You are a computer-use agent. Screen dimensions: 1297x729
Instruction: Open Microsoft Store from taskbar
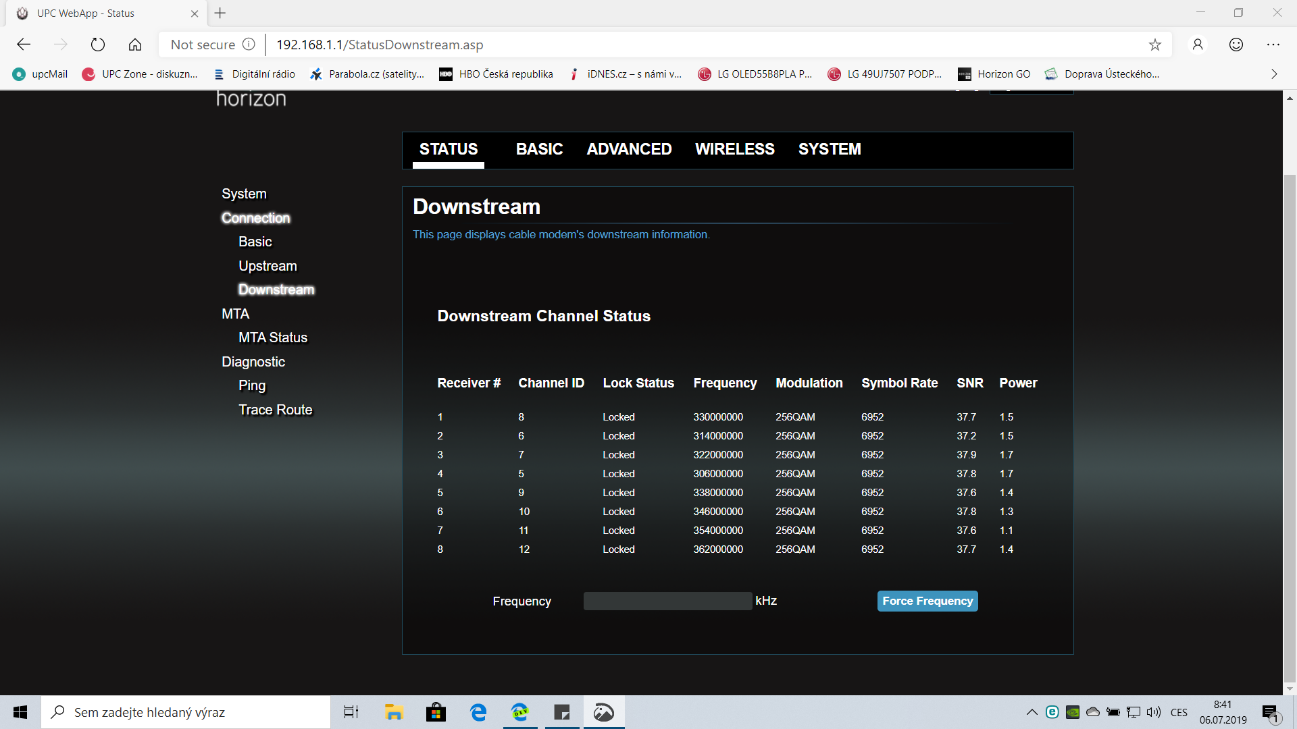tap(436, 712)
